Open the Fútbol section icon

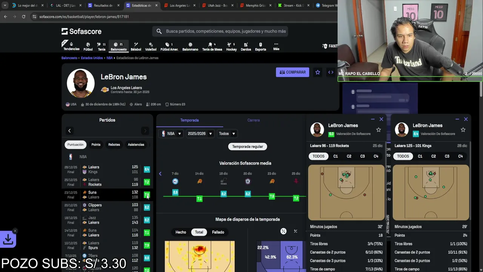[88, 45]
